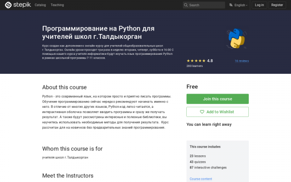
Task: Click the 4.8 rating value
Action: (x=210, y=61)
